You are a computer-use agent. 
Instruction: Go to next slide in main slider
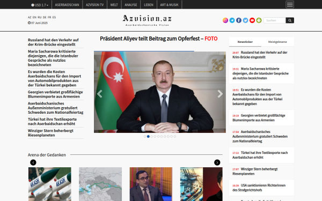click(x=220, y=94)
